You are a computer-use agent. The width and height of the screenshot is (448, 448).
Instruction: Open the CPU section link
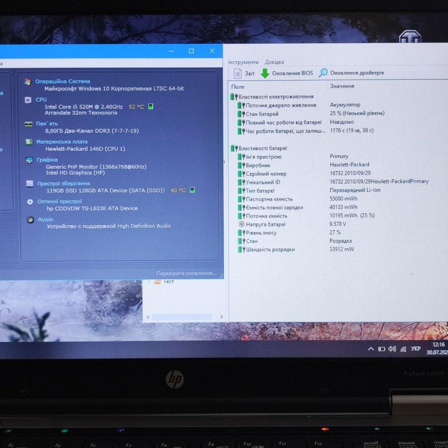tap(41, 100)
